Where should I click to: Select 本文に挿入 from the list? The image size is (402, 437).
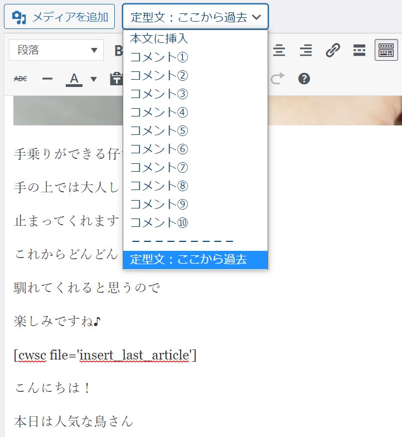pos(159,38)
